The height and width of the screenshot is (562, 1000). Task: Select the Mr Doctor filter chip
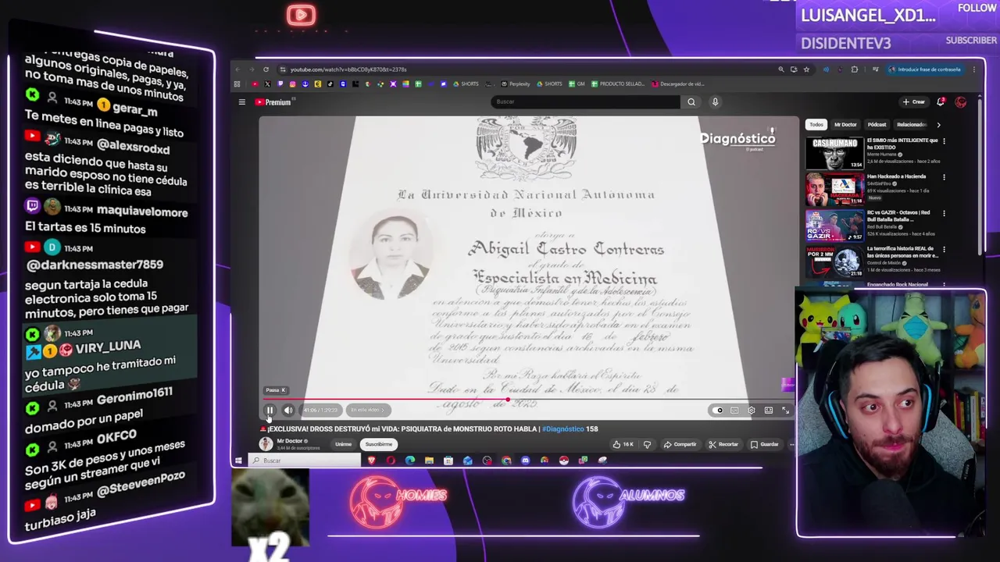845,124
